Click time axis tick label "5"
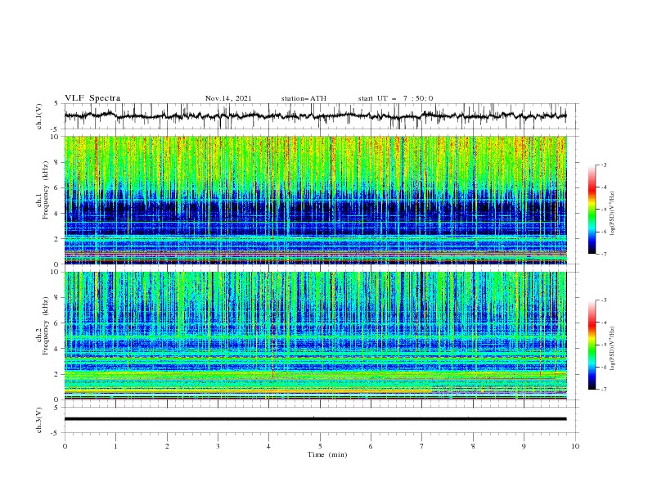Viewport: 648px width, 501px height. [x=320, y=446]
